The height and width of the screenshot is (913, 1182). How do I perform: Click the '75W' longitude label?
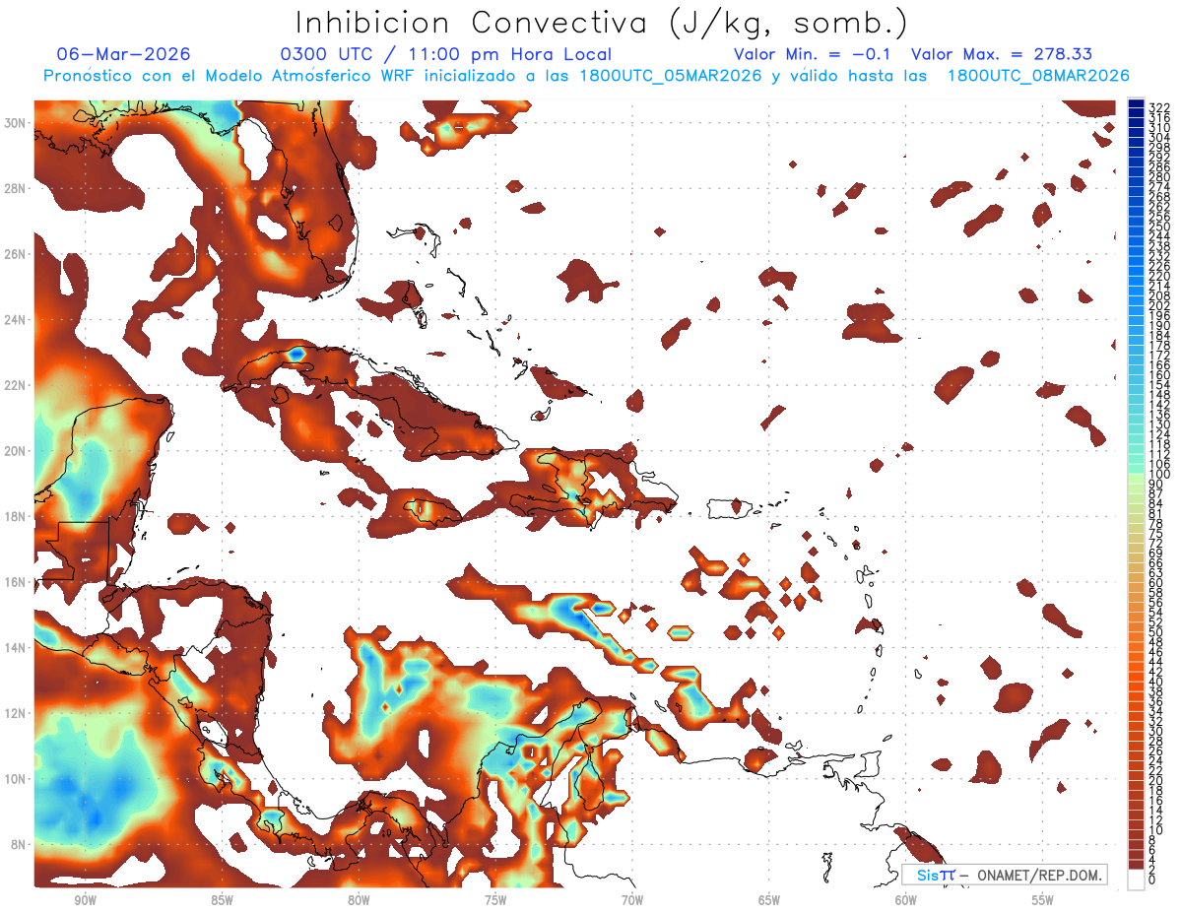[x=495, y=901]
